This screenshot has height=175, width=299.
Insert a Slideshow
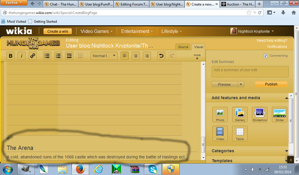(x=260, y=114)
